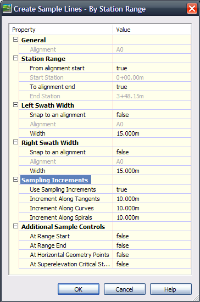This screenshot has width=200, height=302.
Task: Click the Start Station label
Action: tap(47, 77)
